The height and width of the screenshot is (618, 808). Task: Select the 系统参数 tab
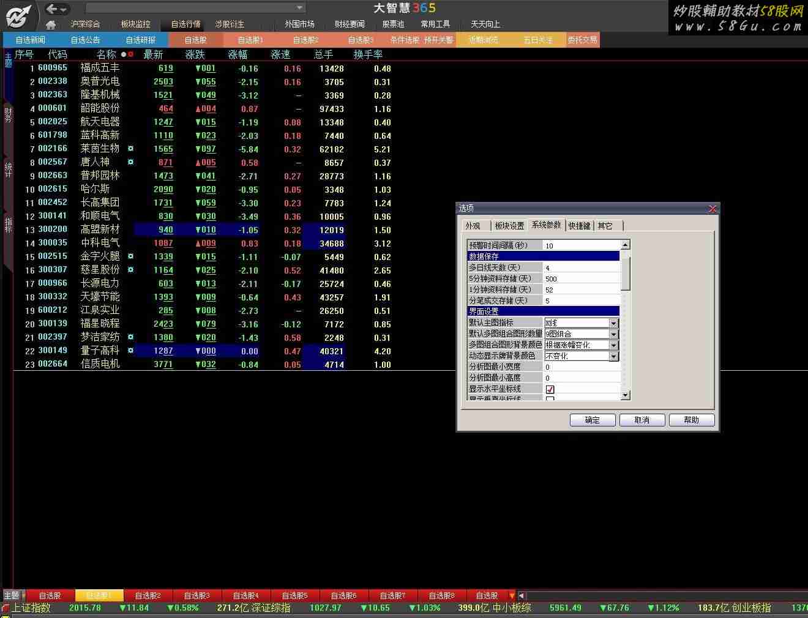546,225
